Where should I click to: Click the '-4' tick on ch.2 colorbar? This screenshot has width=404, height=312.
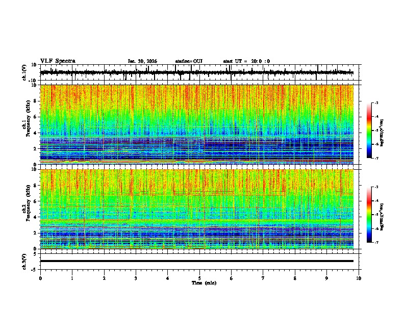click(x=376, y=201)
